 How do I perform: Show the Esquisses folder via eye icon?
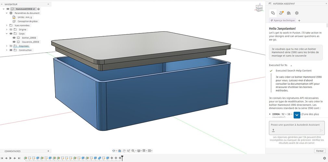[11, 46]
